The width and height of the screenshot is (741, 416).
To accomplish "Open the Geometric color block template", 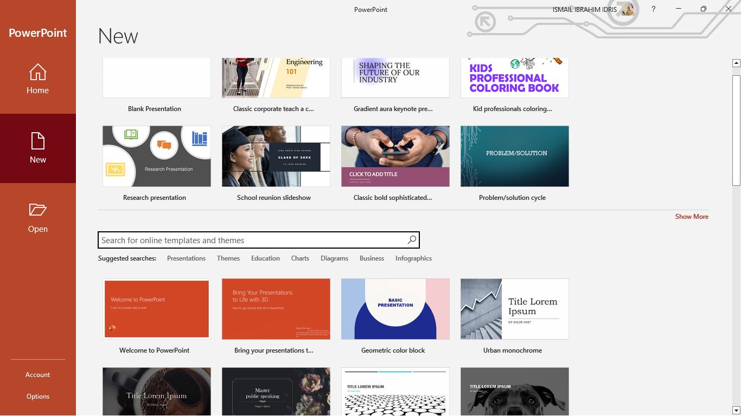I will coord(395,309).
